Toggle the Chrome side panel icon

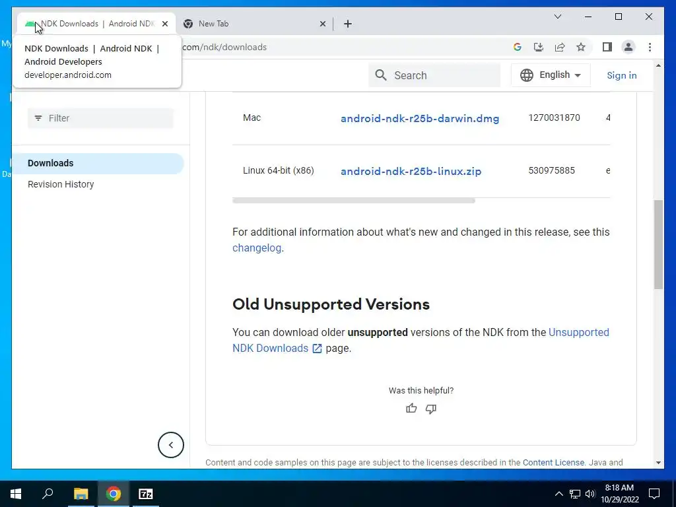pyautogui.click(x=607, y=47)
